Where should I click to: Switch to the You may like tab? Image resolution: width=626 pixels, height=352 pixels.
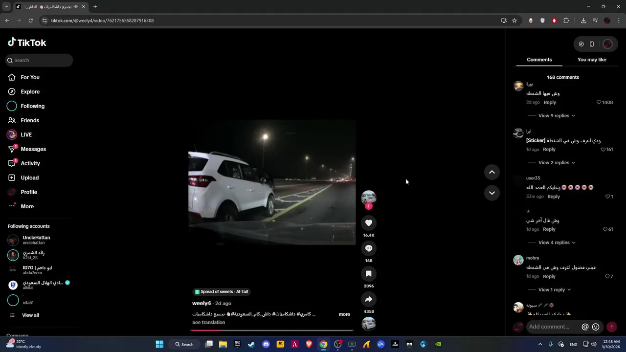[592, 60]
